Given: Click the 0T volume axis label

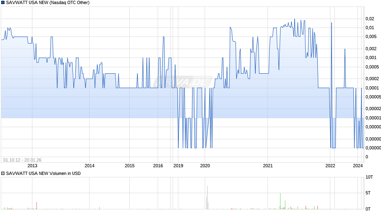Looking at the screenshot, I should [x=368, y=209].
